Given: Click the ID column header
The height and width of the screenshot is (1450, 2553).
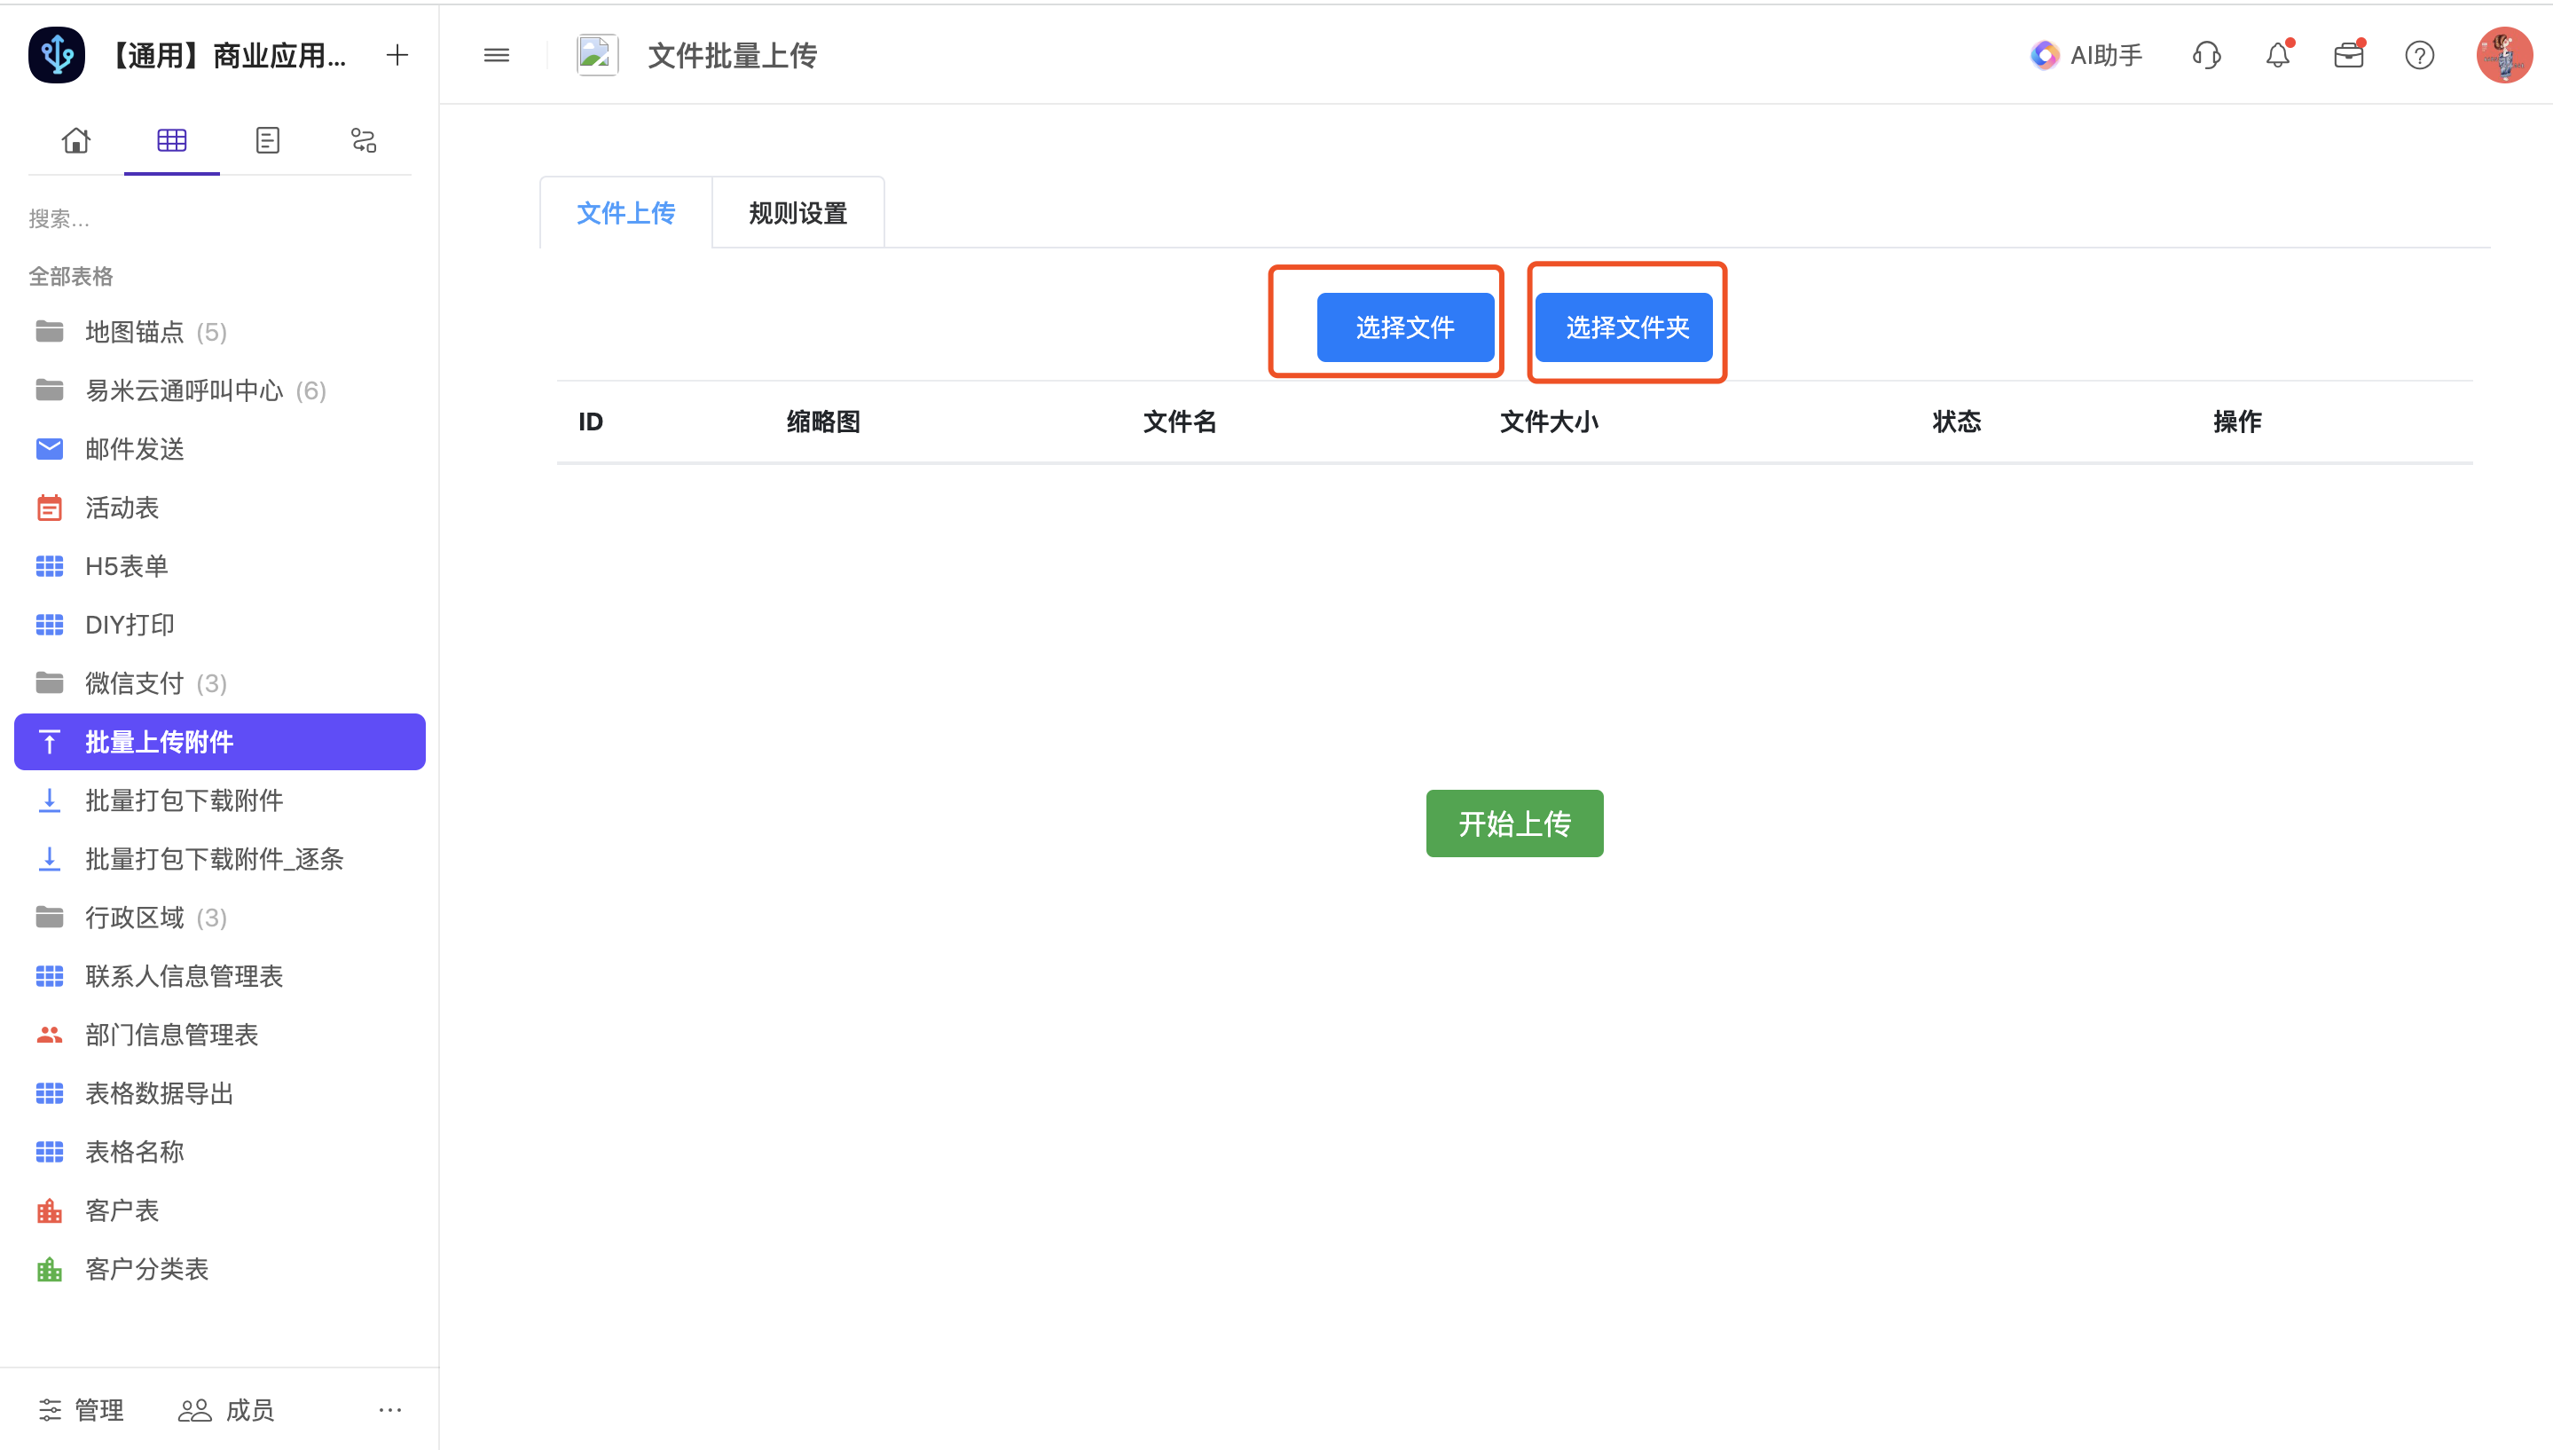Looking at the screenshot, I should point(590,422).
